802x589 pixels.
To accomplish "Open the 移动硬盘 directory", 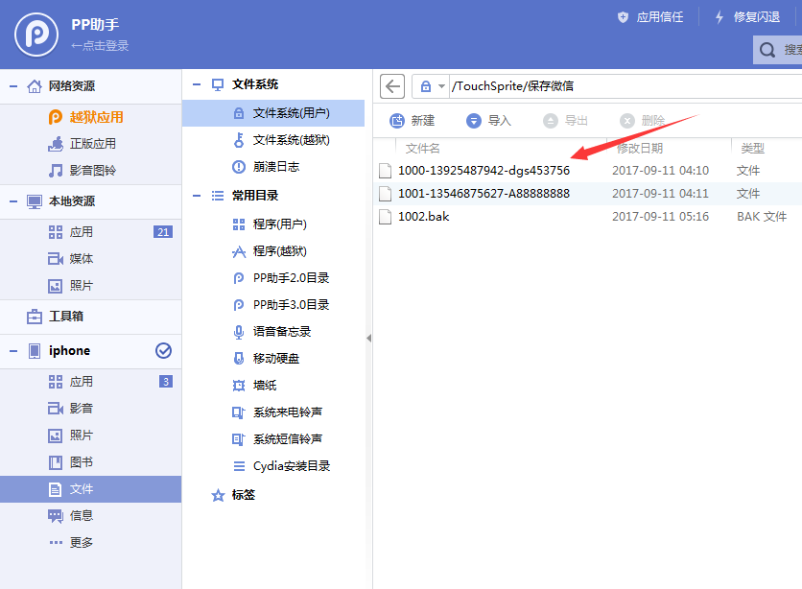I will point(278,358).
